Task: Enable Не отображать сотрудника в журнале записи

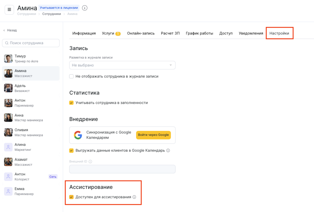Action: pos(71,76)
